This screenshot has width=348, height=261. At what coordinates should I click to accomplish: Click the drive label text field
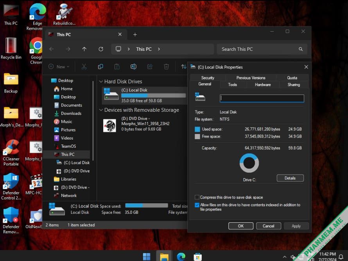coord(262,98)
